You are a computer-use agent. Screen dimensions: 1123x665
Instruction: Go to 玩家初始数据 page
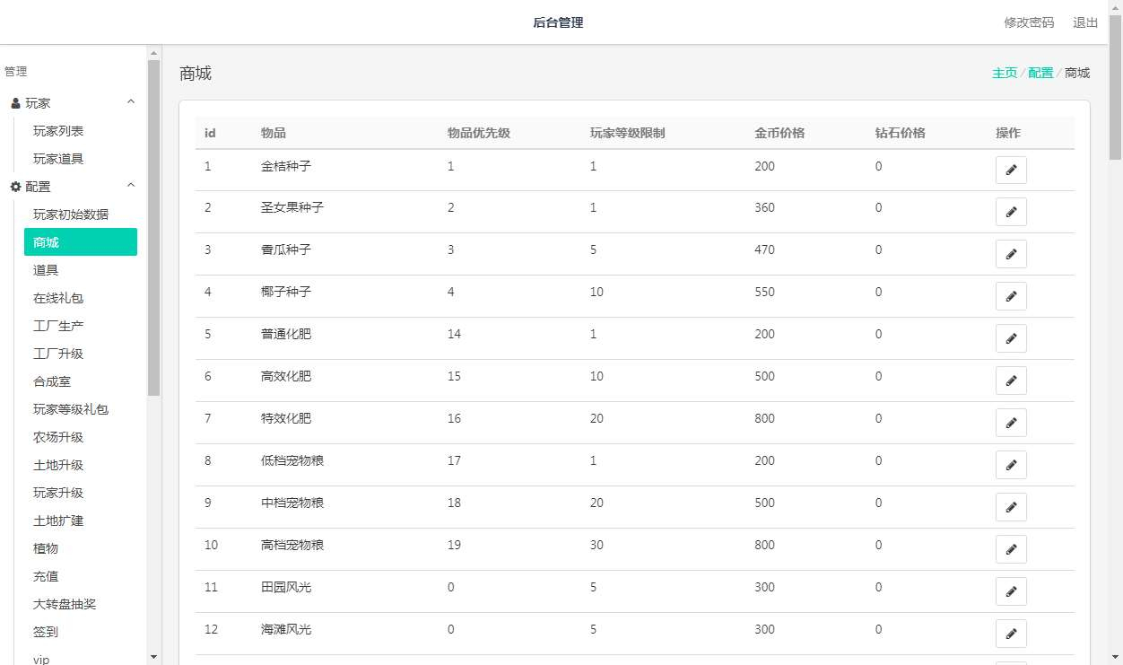point(71,214)
